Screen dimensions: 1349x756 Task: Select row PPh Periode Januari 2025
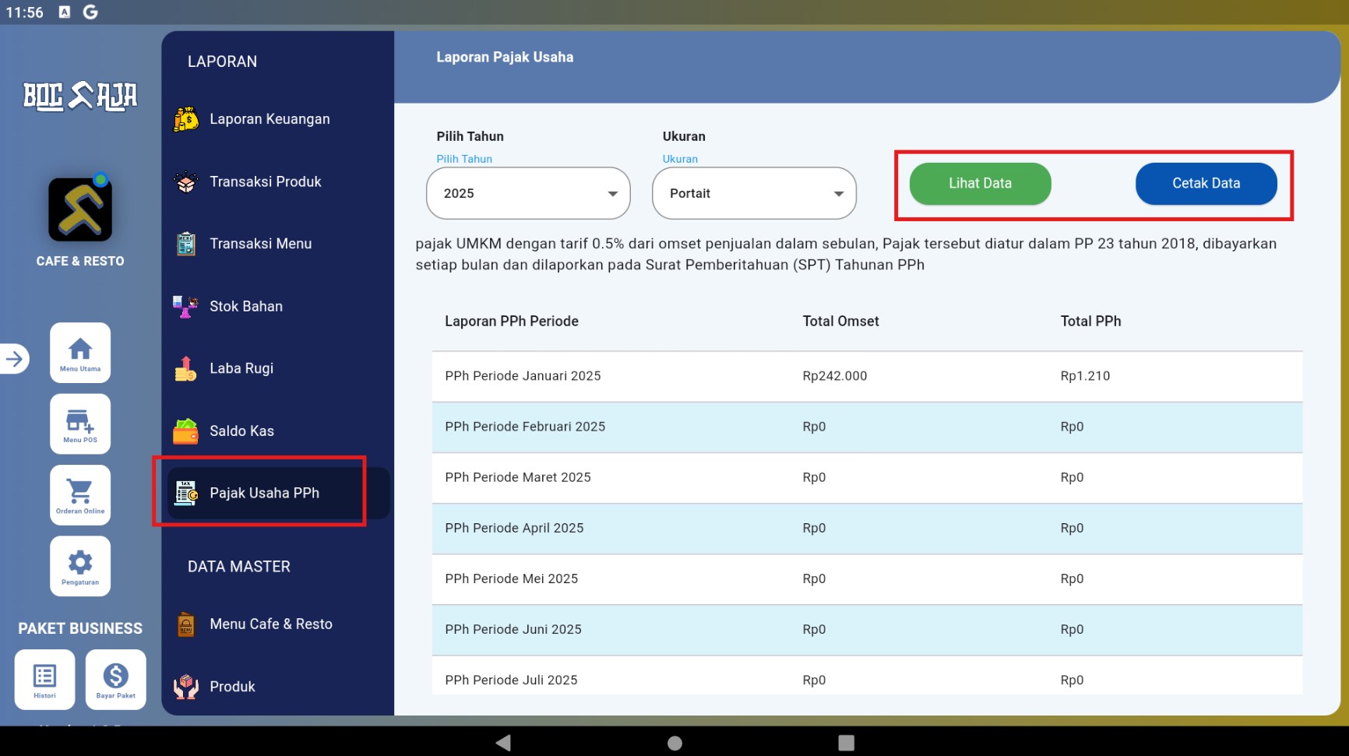(x=867, y=376)
